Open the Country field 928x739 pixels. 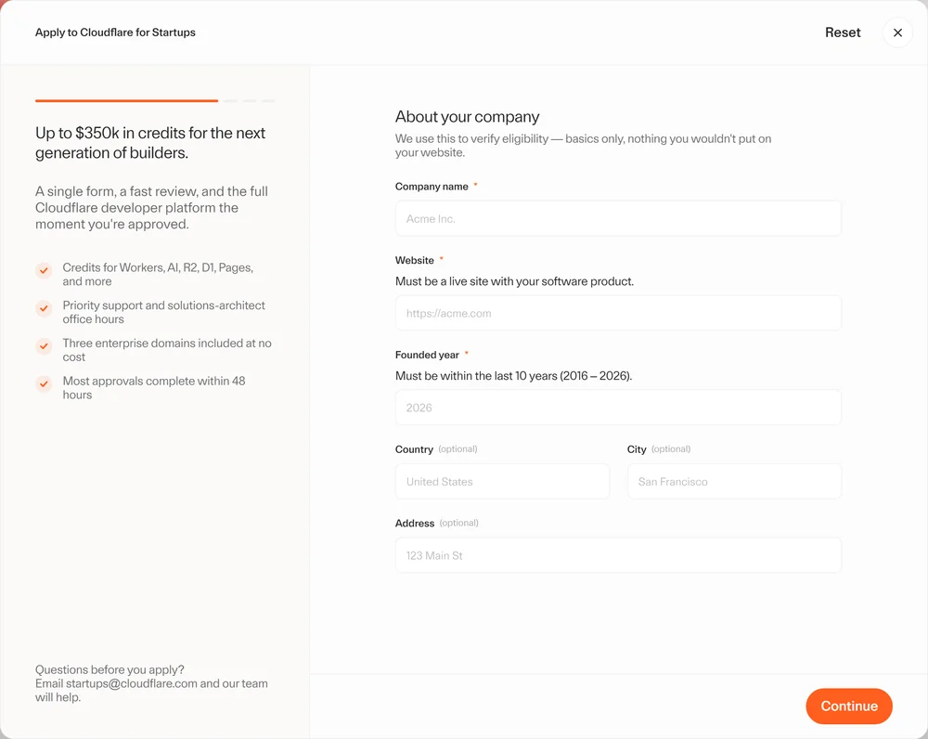coord(502,482)
